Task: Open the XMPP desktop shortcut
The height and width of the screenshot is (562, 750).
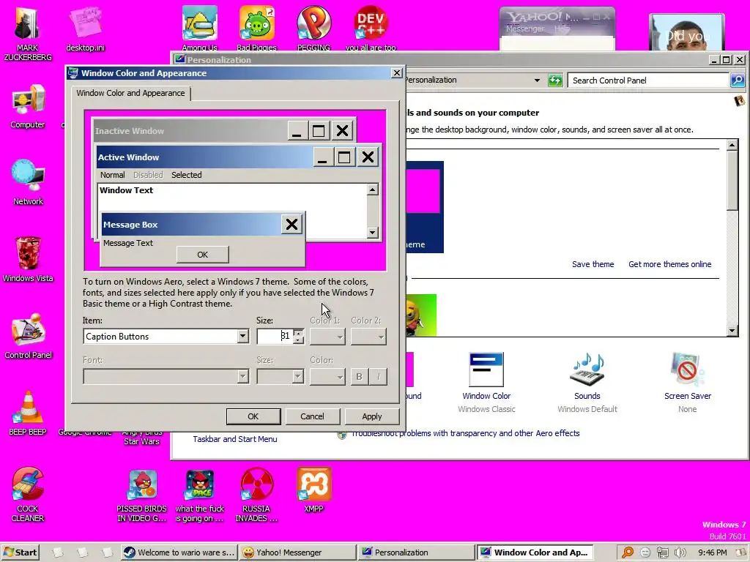Action: tap(313, 490)
